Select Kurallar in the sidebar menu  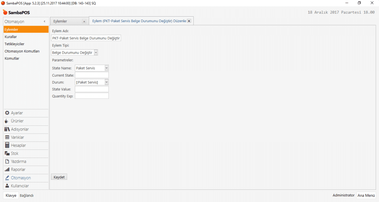point(11,37)
